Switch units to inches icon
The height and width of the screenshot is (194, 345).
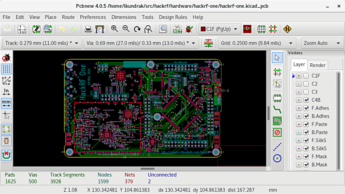(6, 91)
